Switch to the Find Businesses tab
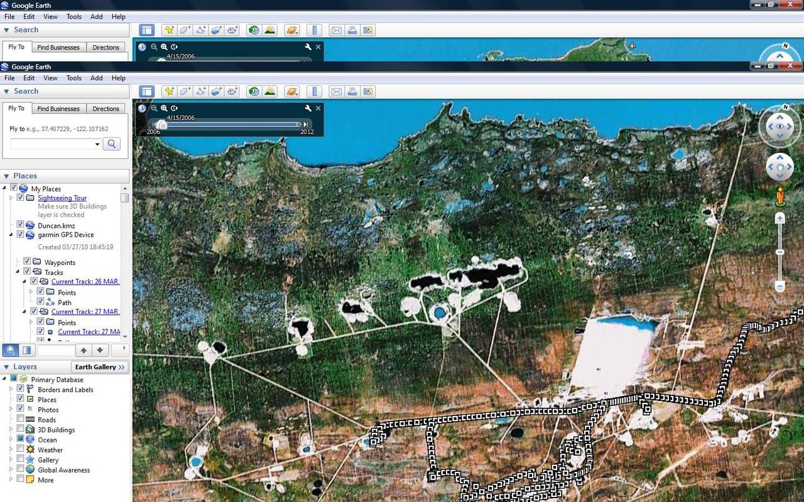Viewport: 804px width, 502px height. [58, 109]
